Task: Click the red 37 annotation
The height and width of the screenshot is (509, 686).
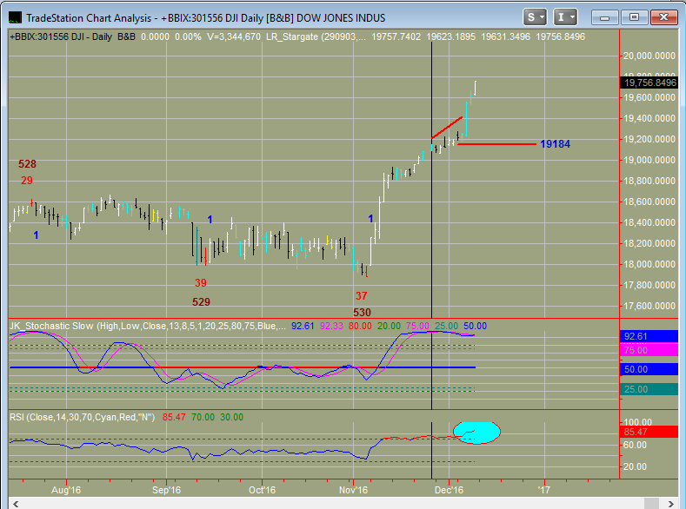Action: pos(361,296)
